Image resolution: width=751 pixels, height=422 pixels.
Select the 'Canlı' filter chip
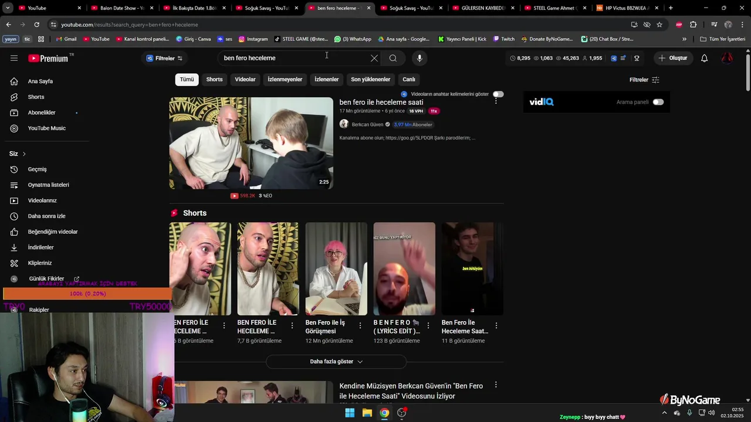coord(409,79)
